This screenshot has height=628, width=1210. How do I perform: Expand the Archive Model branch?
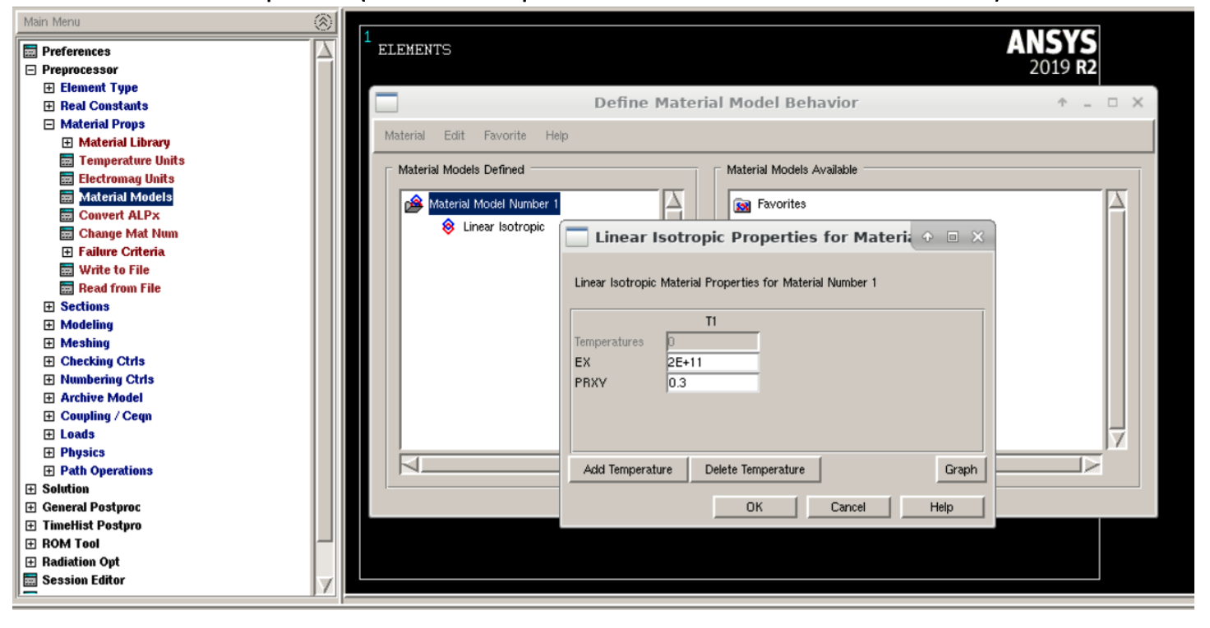click(x=49, y=397)
